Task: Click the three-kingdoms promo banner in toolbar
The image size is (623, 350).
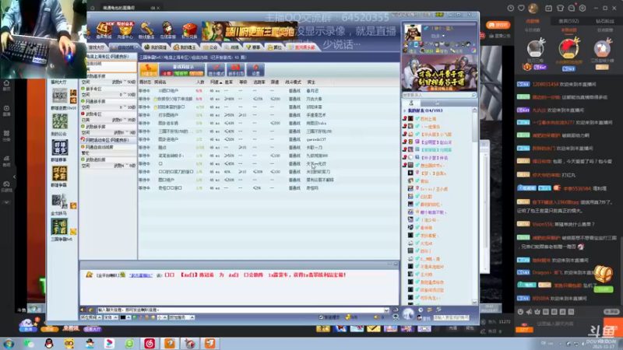Action: click(x=249, y=31)
